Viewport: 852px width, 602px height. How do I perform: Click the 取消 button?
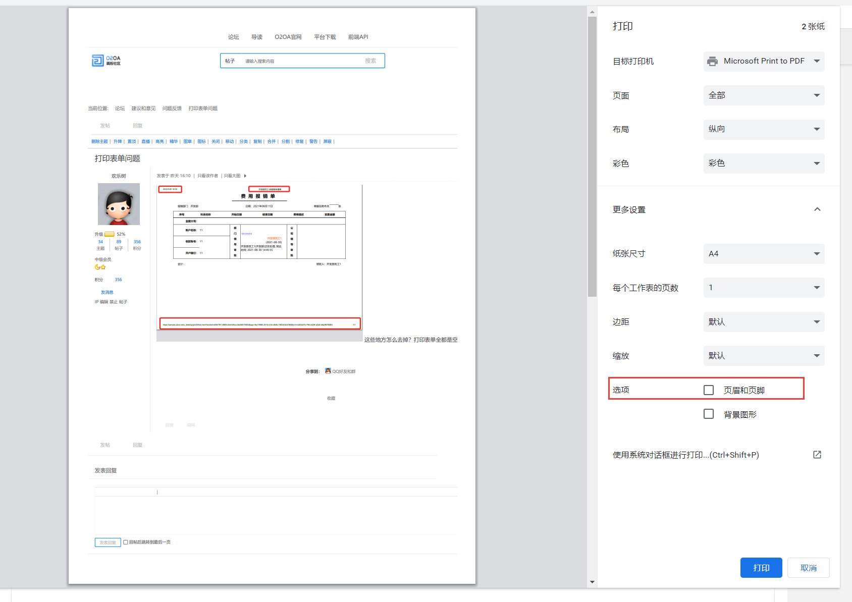pyautogui.click(x=809, y=568)
